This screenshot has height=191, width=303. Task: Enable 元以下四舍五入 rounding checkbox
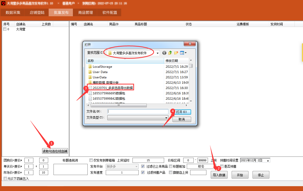click(5, 179)
